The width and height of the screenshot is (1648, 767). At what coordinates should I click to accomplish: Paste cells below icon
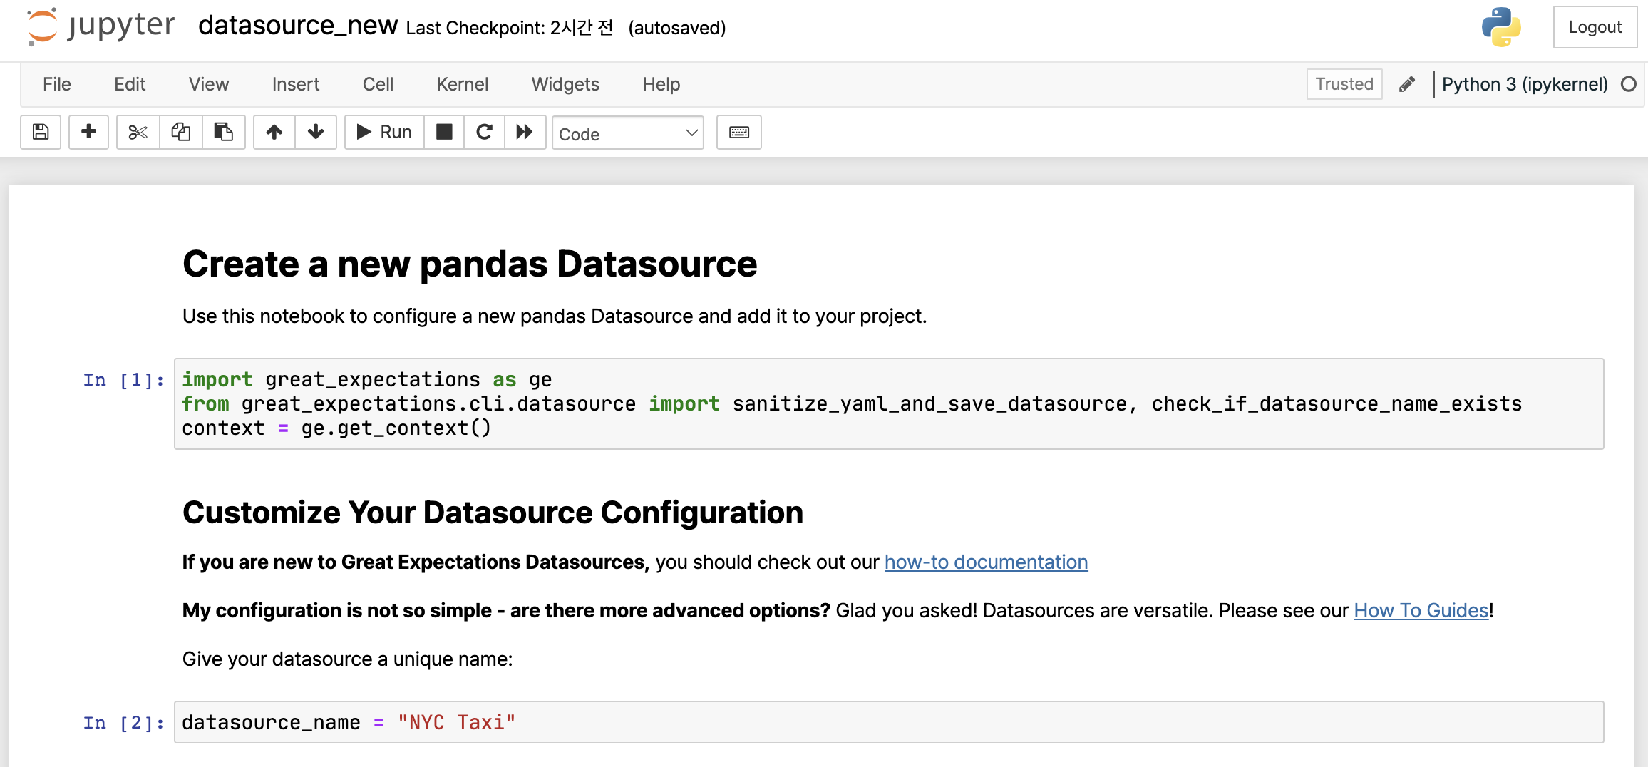224,133
